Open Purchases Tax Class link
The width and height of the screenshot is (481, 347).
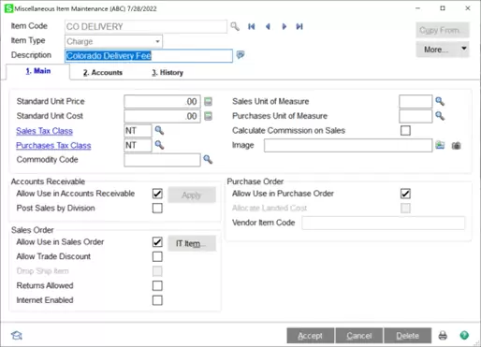point(53,146)
